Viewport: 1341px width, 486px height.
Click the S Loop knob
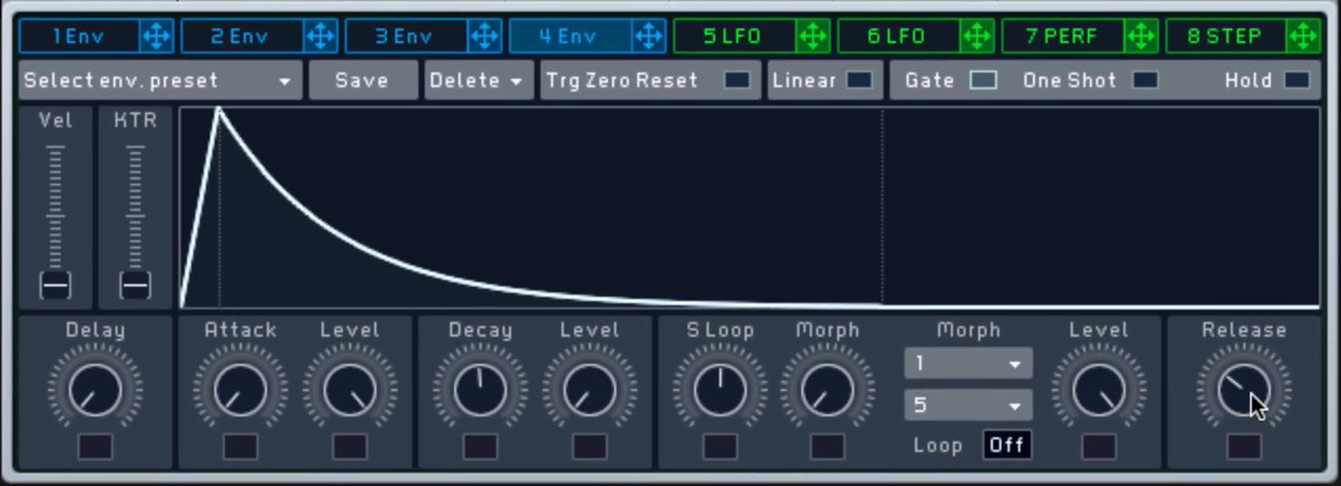[x=720, y=390]
